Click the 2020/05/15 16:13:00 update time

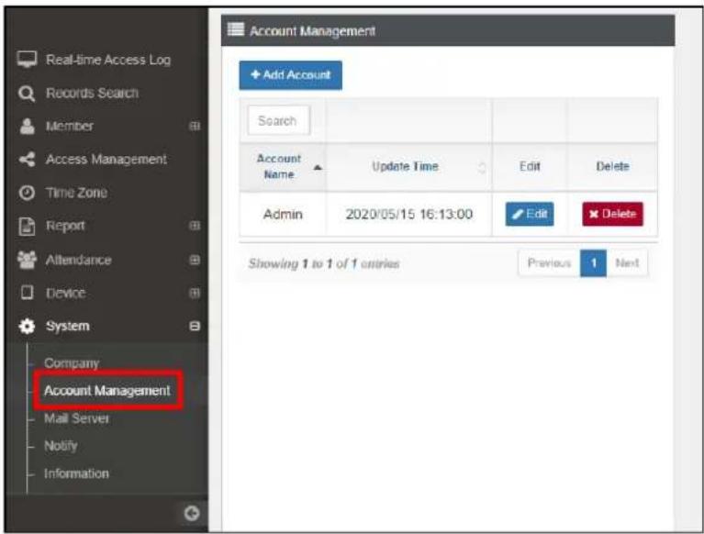pos(409,214)
